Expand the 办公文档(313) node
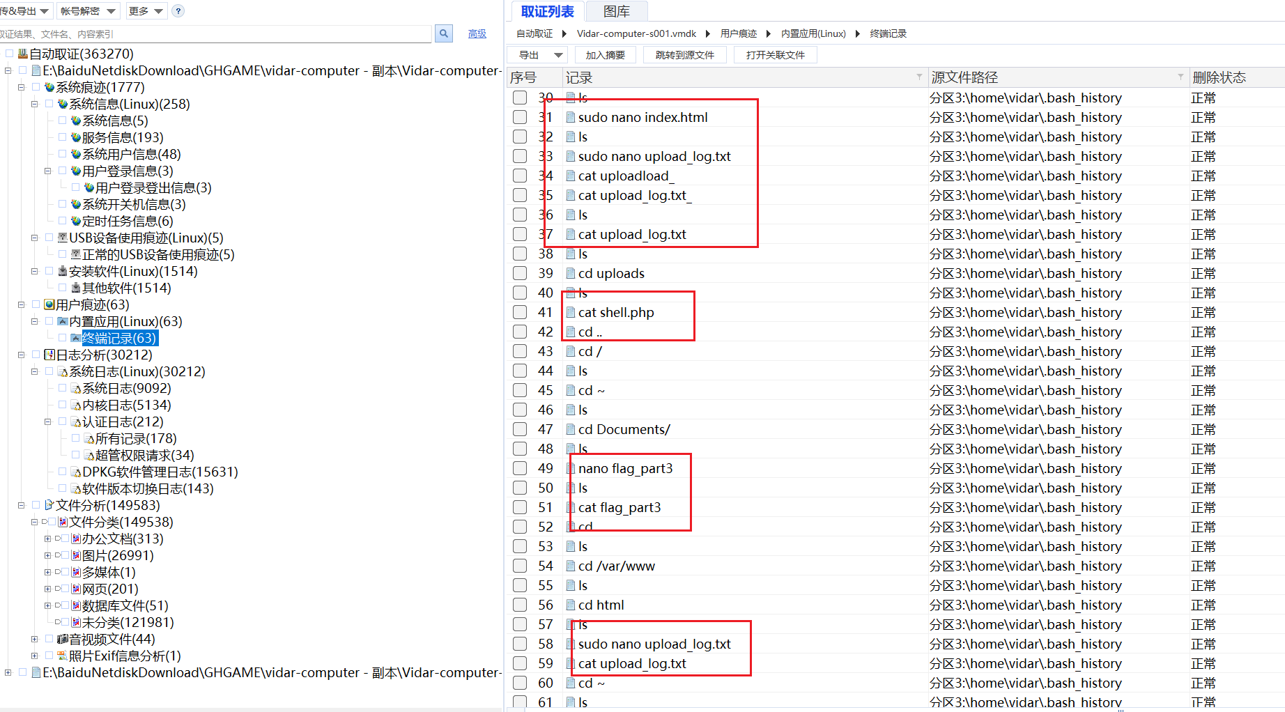This screenshot has width=1285, height=712. (47, 539)
